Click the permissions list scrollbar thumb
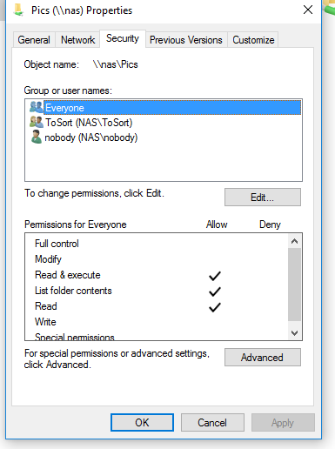 pyautogui.click(x=295, y=285)
